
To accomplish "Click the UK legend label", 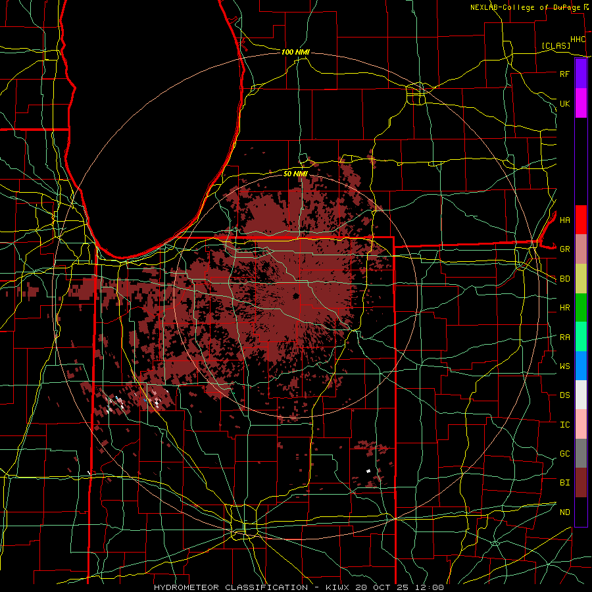I will (x=564, y=103).
